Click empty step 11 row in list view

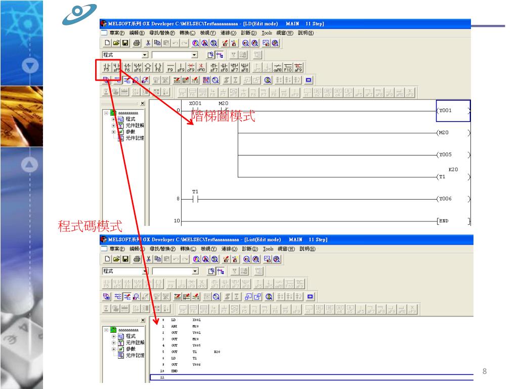312,377
